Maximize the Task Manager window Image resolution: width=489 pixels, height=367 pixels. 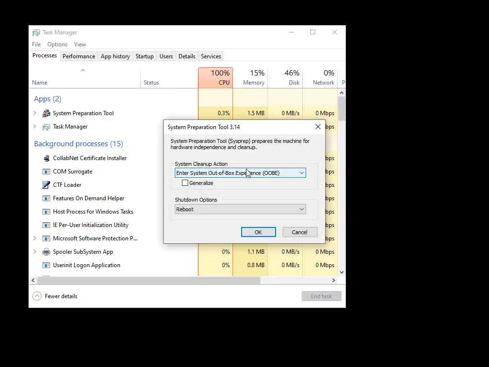point(313,32)
